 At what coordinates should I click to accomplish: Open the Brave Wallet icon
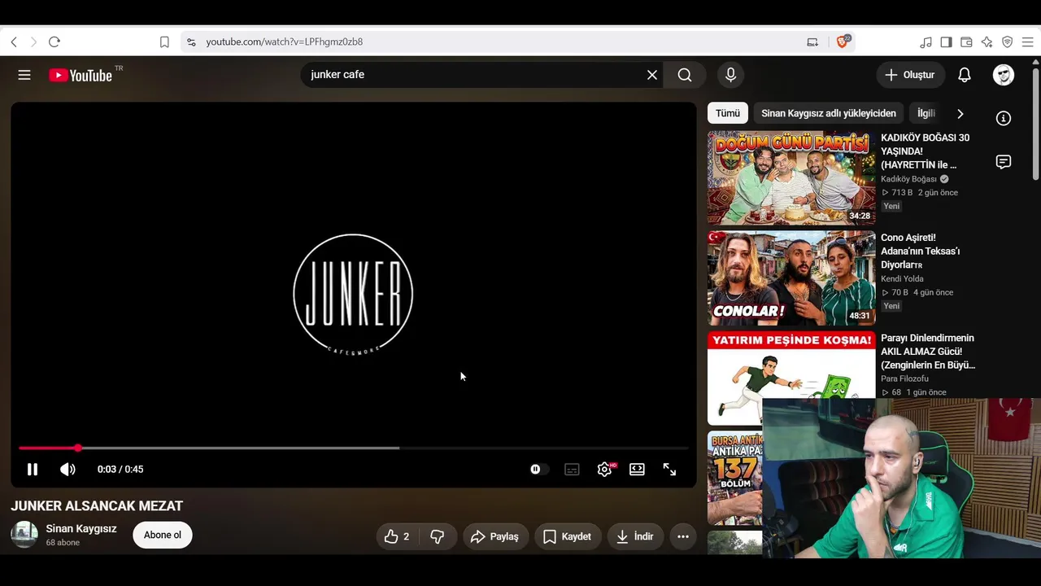(967, 42)
